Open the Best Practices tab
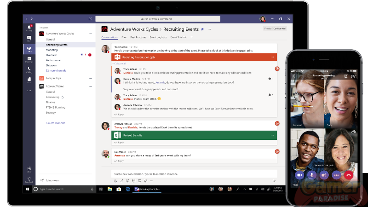 click(138, 37)
